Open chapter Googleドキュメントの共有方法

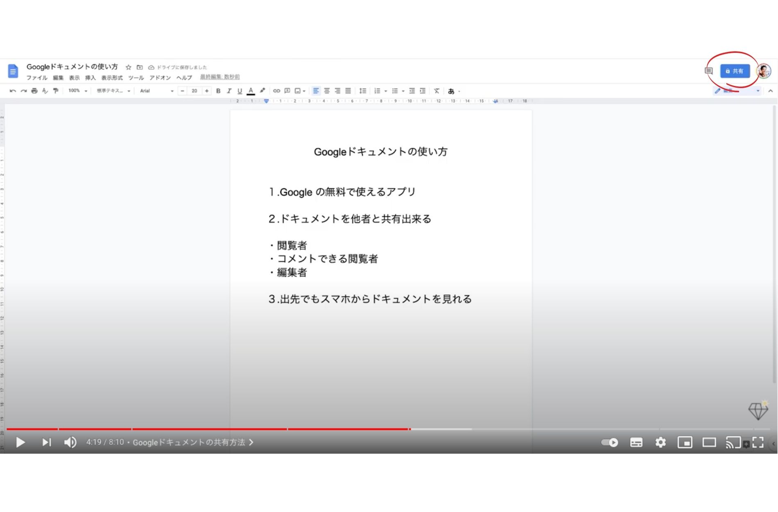point(193,442)
